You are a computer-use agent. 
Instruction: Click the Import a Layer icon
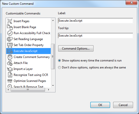point(10,69)
